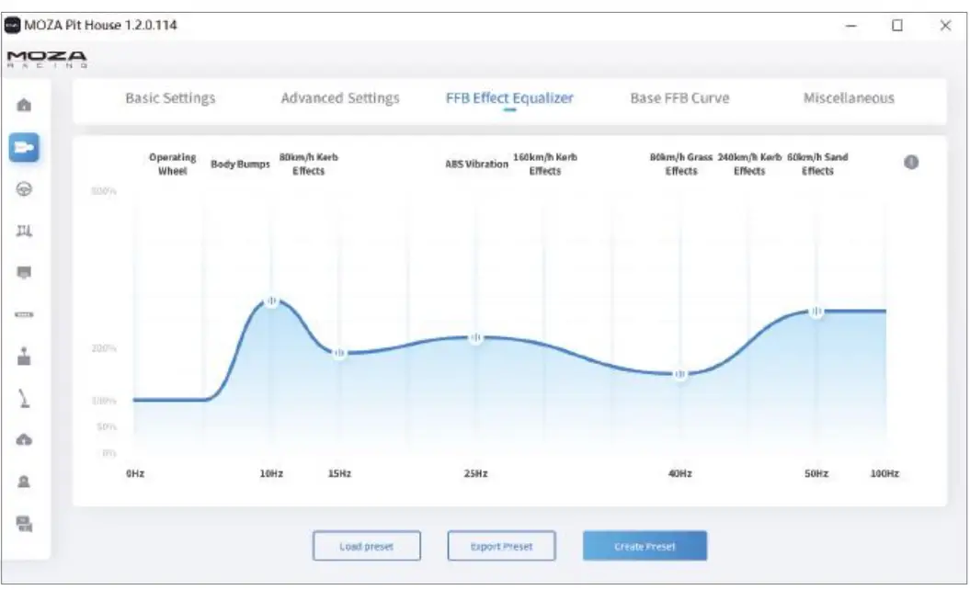This screenshot has height=590, width=970.
Task: Click the 25Hz ABS Vibration equalizer handle
Action: (x=476, y=338)
